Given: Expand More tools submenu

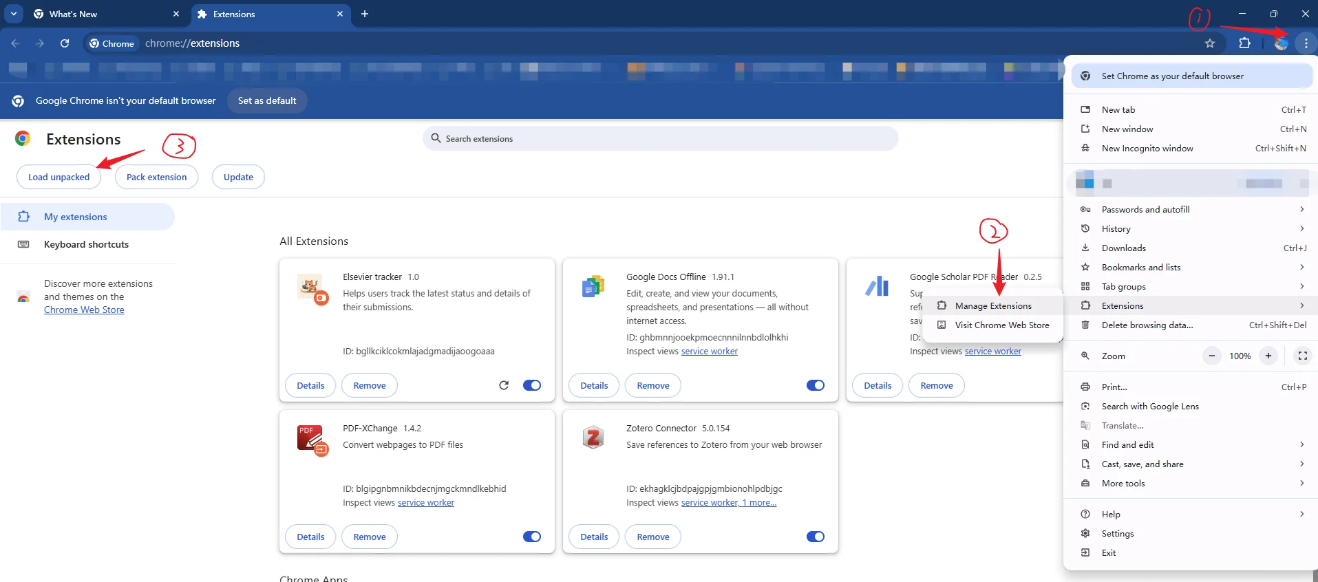Looking at the screenshot, I should pos(1191,484).
